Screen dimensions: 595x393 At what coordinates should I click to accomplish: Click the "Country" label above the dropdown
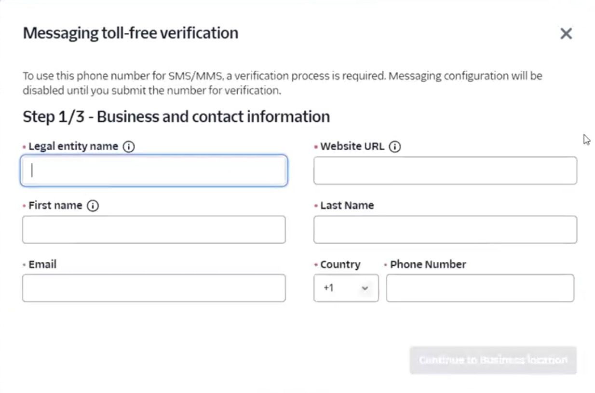340,264
